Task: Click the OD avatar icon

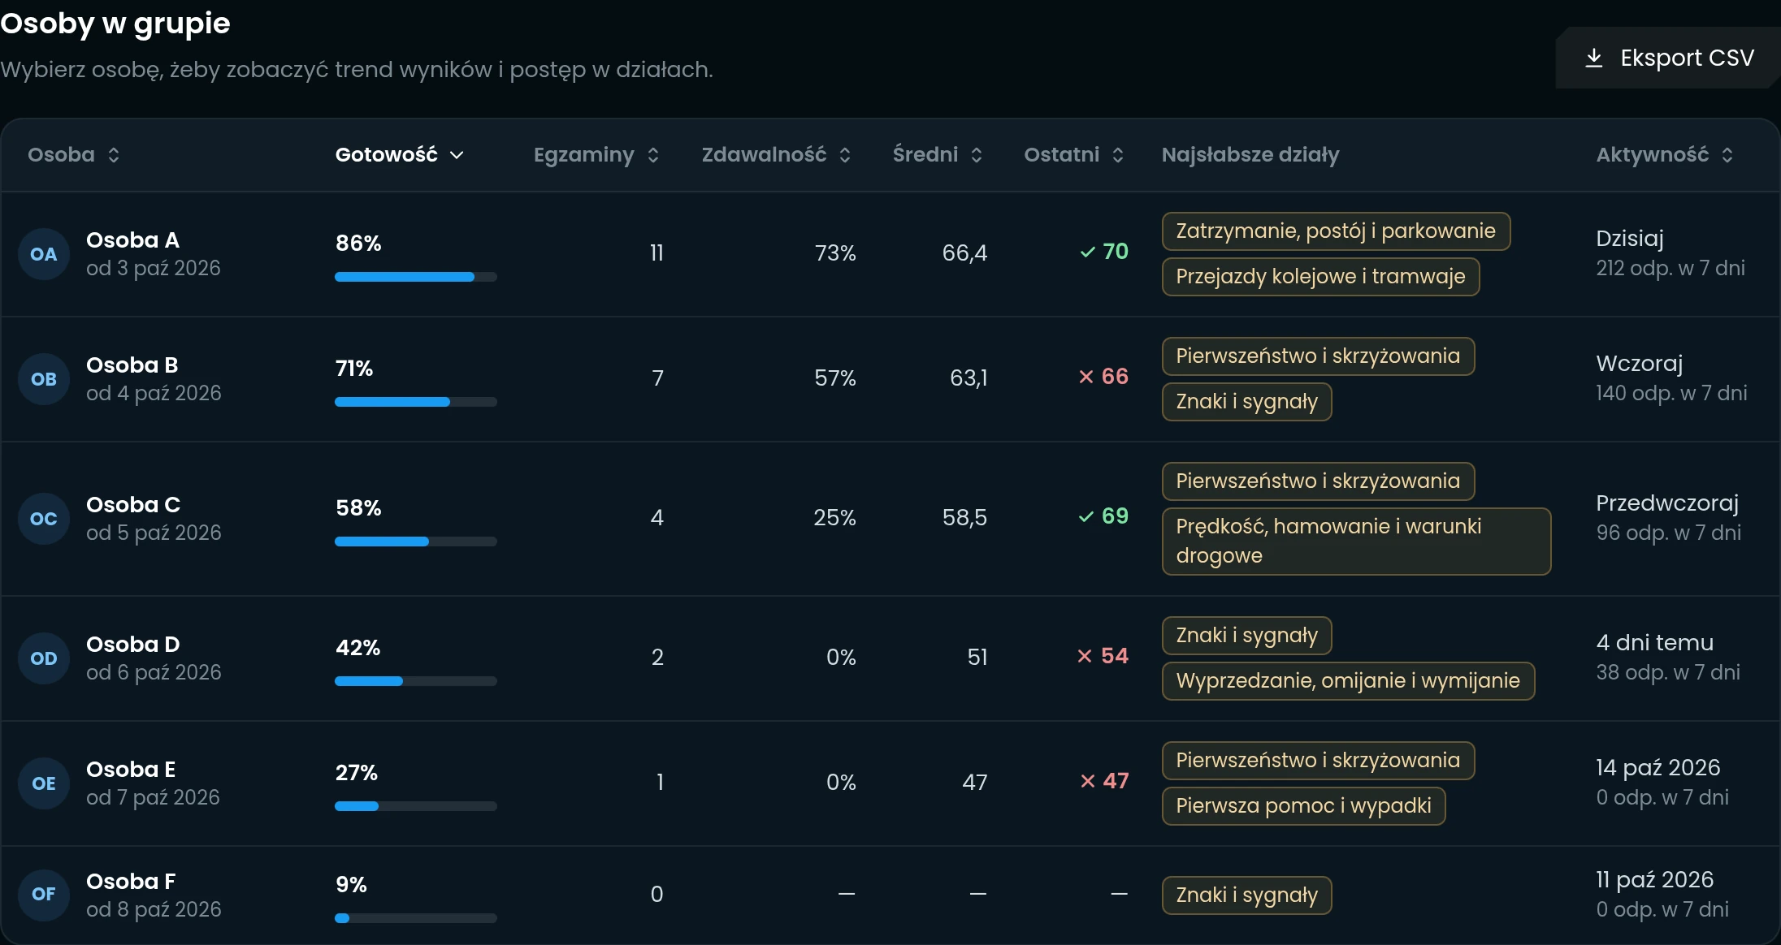Action: coord(44,658)
